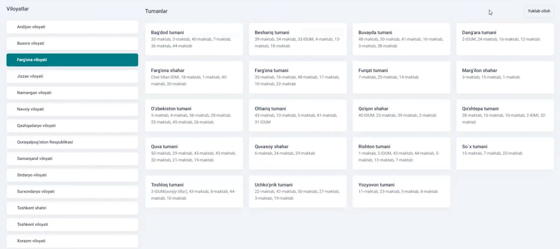Open the Qo'qon shahar card
560x249 pixels.
tap(401, 115)
